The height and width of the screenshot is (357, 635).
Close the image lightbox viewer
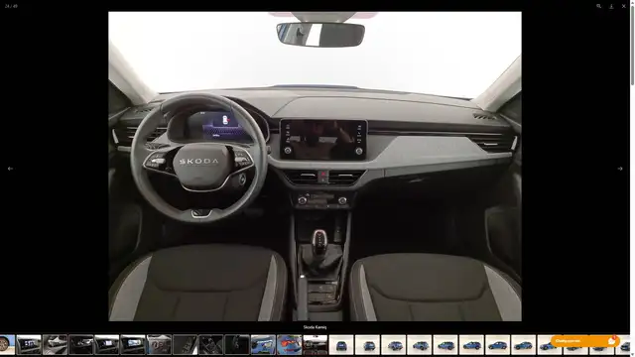624,6
